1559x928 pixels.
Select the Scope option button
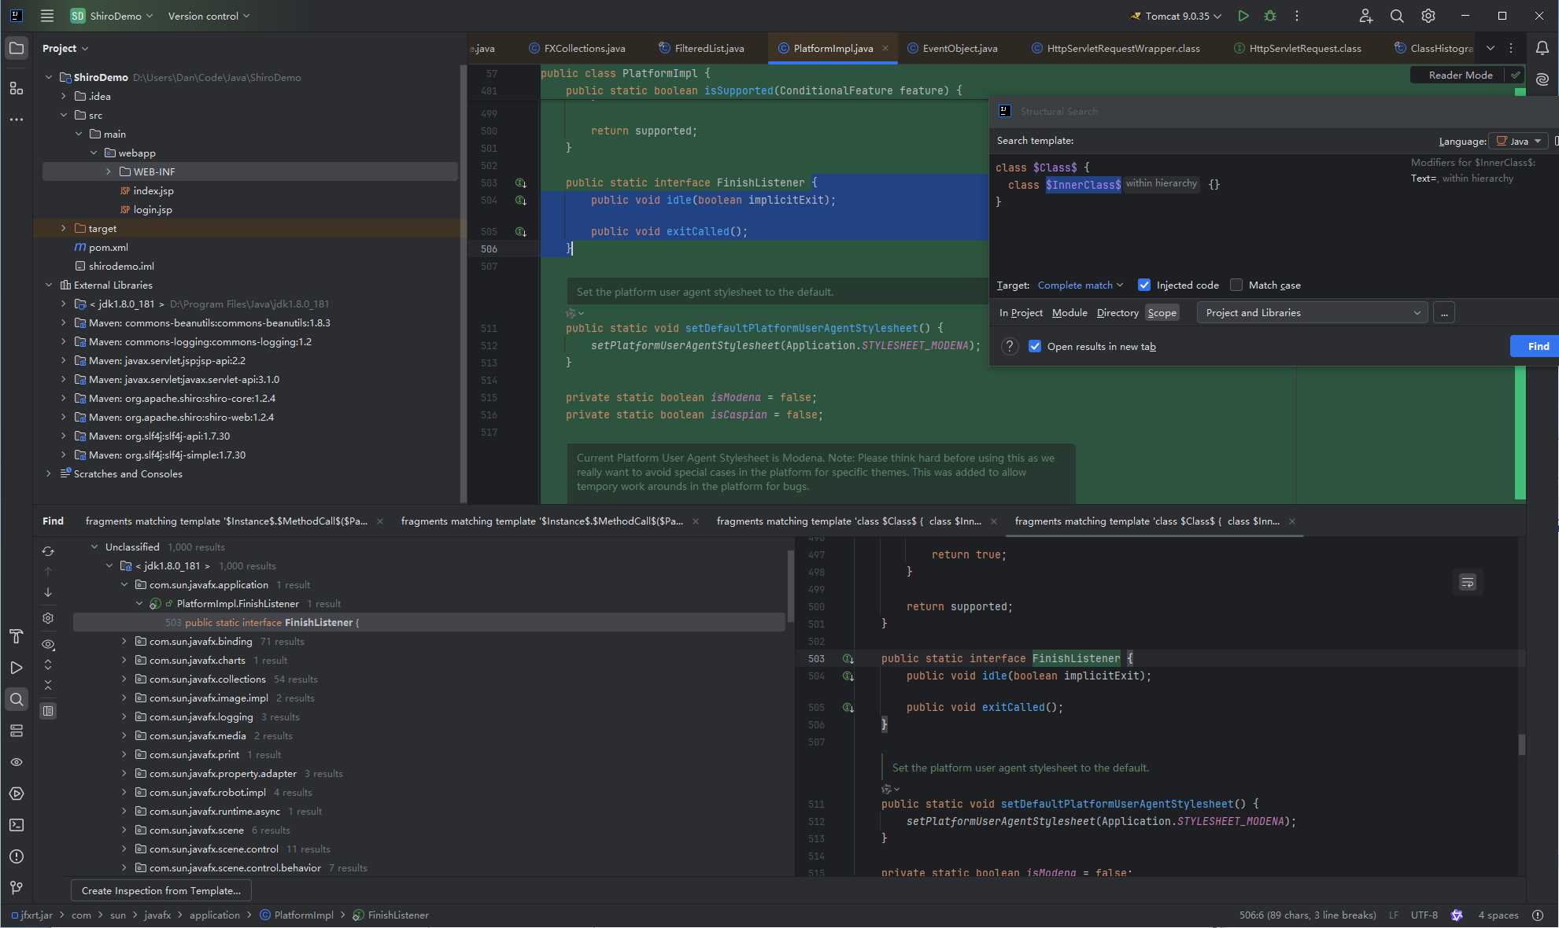coord(1162,313)
